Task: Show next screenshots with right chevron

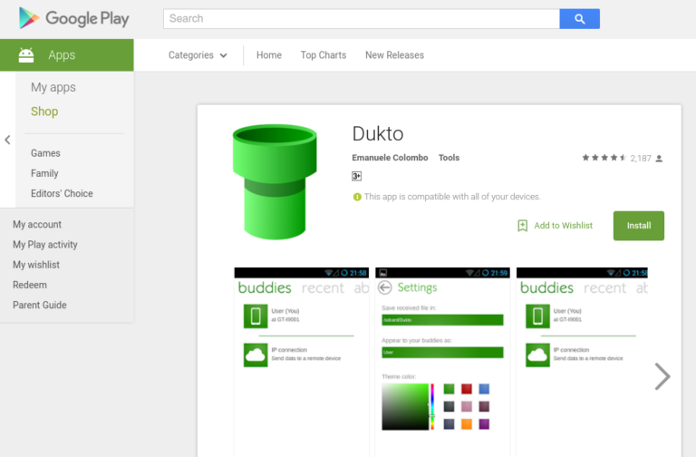Action: (662, 376)
